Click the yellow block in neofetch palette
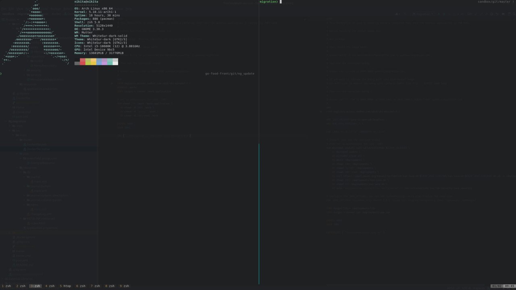 94,62
